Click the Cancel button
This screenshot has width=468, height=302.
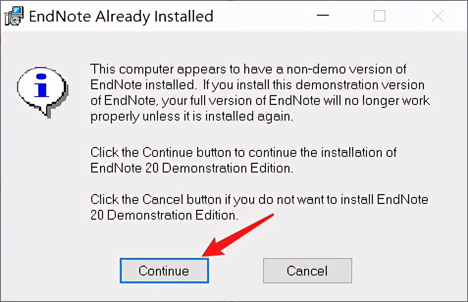[307, 271]
